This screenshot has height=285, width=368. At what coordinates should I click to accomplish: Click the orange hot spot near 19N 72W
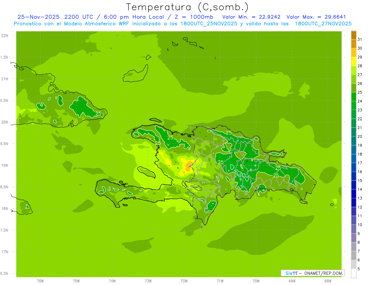(x=189, y=166)
